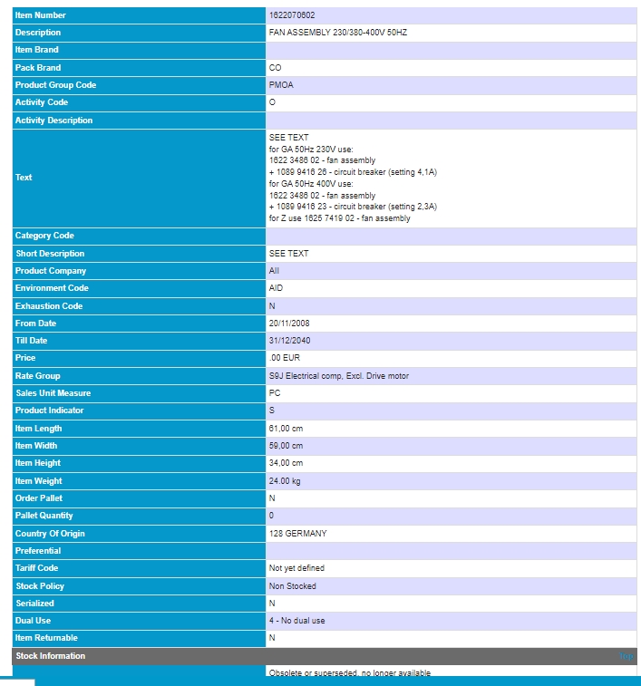Click the Item Weight value '24.00 kg'
Screen dimensions: 641x686
click(x=285, y=481)
